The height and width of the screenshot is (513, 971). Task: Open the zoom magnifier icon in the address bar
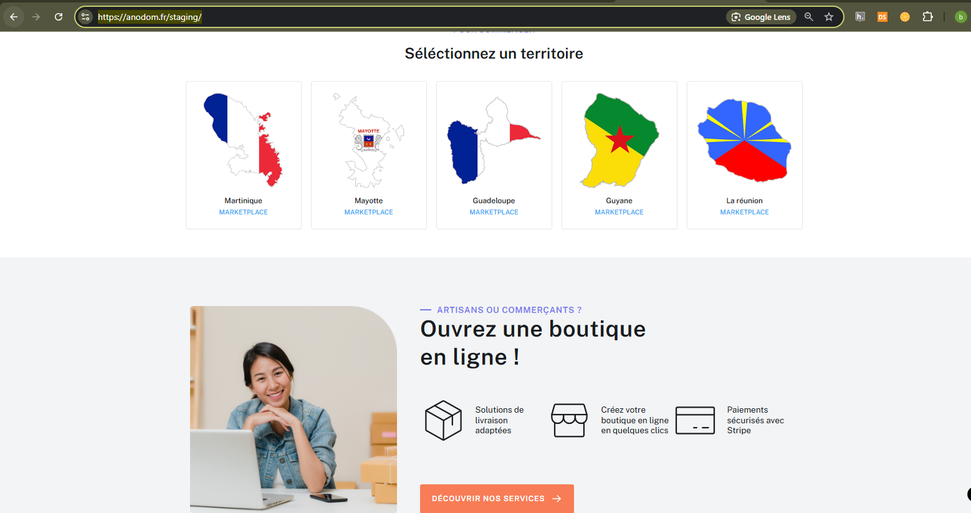pos(808,17)
